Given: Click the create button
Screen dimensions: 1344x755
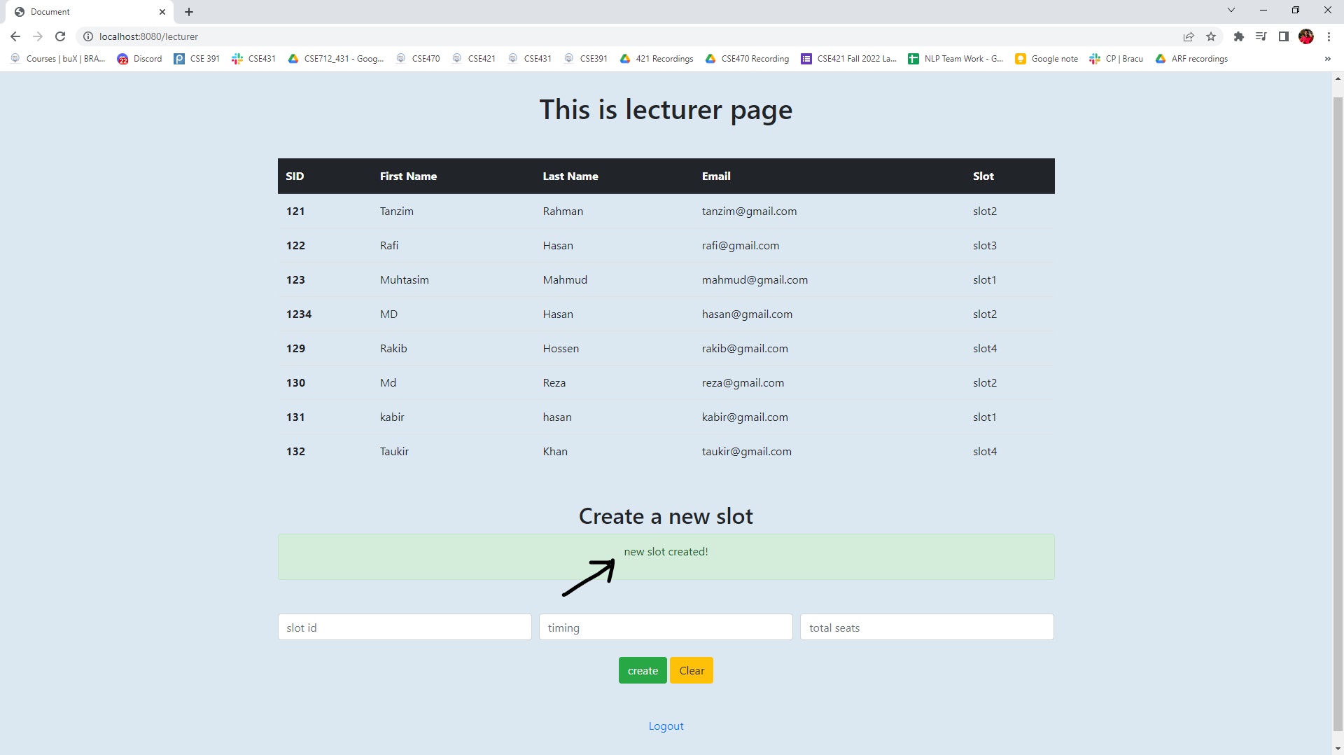Looking at the screenshot, I should [x=642, y=670].
